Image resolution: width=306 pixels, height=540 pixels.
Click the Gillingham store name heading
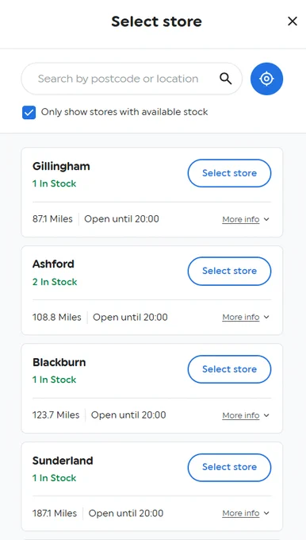tap(61, 166)
